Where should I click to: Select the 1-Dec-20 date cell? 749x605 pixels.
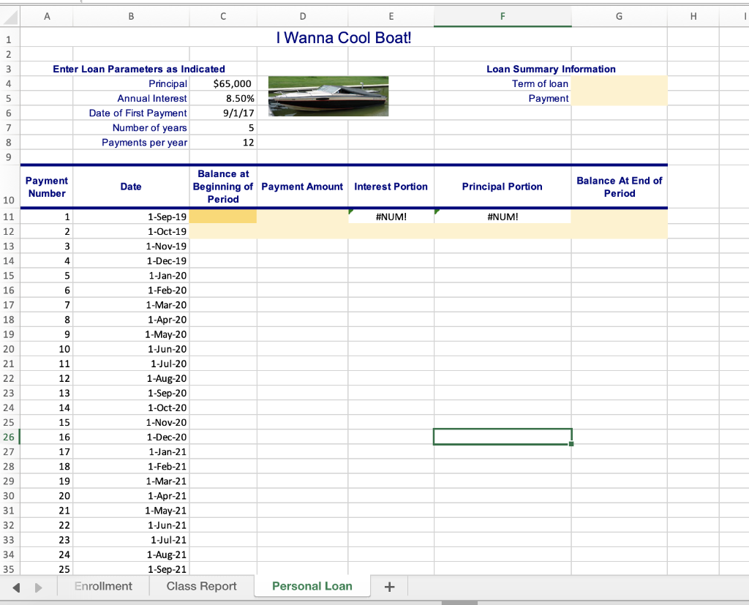tap(132, 437)
